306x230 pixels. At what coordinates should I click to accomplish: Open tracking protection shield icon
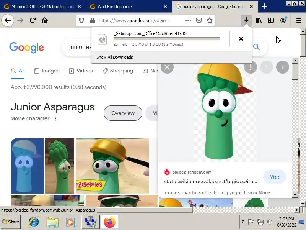(x=81, y=20)
